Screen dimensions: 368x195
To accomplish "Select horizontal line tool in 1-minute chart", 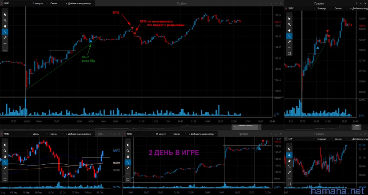I will coord(5,43).
